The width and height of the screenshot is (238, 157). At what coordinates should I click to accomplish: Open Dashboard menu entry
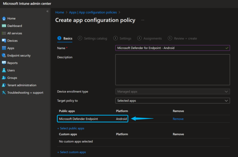tap(15, 26)
